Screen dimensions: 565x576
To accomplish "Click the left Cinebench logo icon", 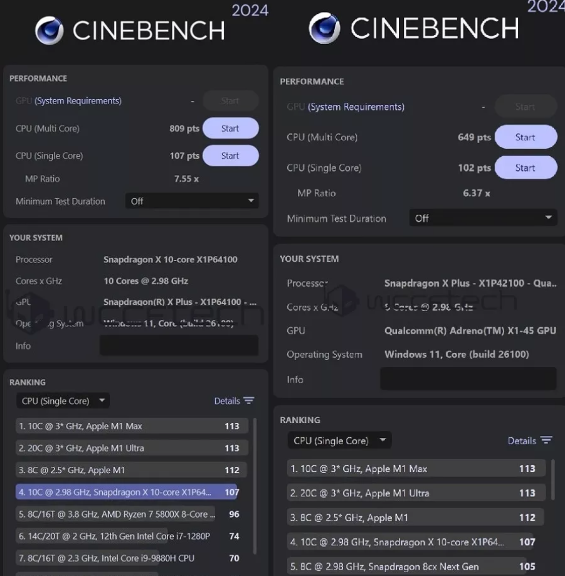I will pos(49,31).
